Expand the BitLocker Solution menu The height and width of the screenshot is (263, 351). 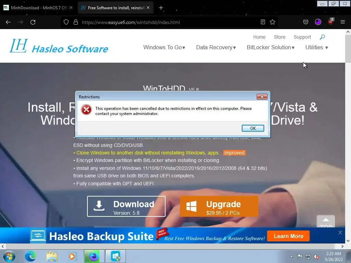[x=271, y=47]
